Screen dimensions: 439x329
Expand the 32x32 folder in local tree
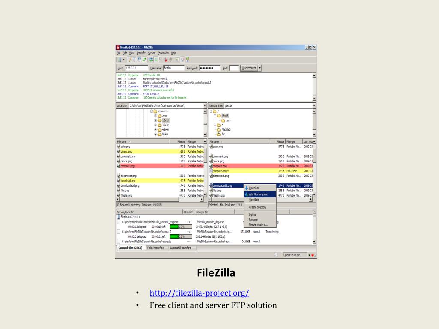[x=156, y=125]
